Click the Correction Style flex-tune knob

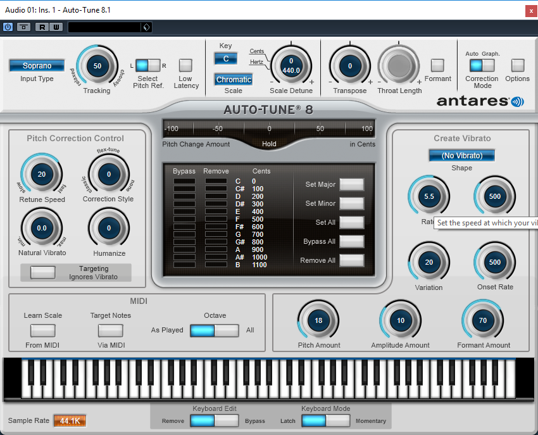[109, 174]
